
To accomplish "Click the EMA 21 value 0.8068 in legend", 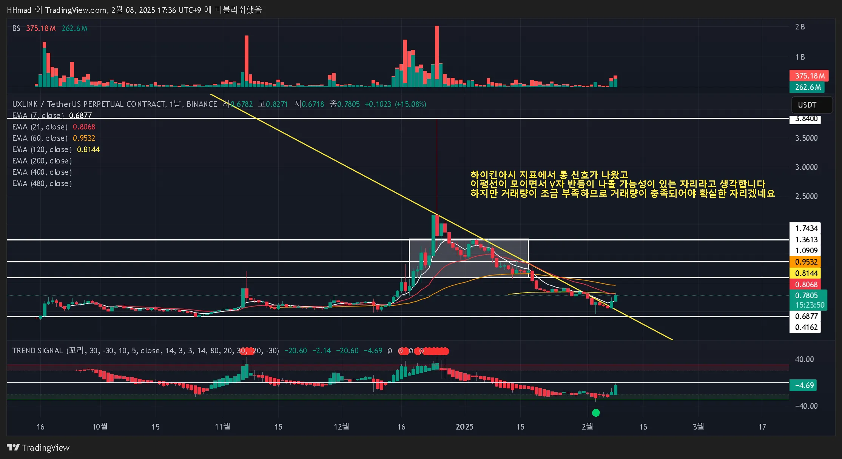I will pos(84,127).
